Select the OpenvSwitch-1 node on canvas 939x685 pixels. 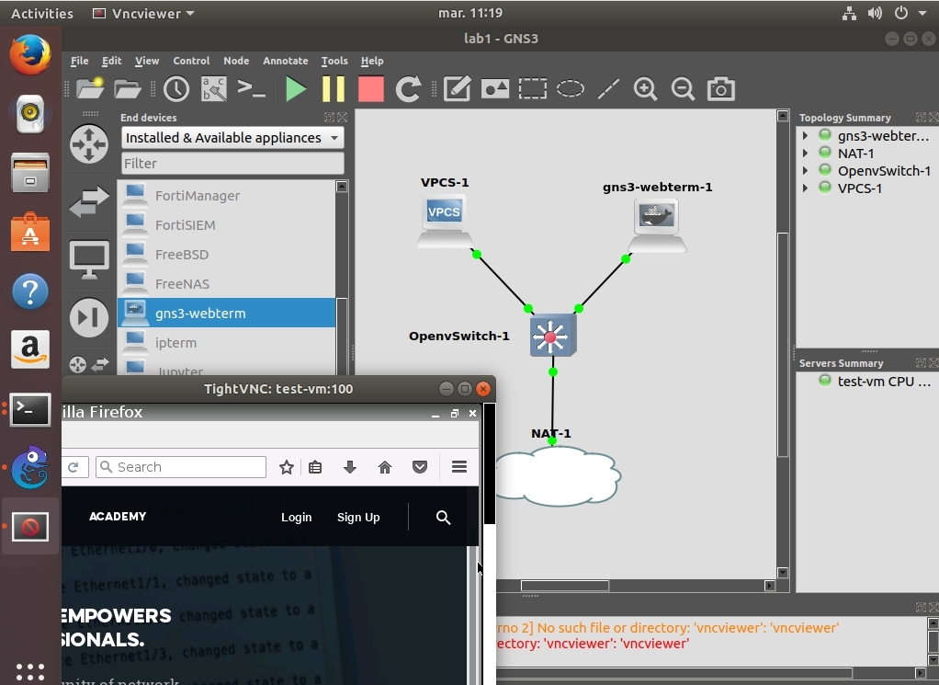click(553, 336)
